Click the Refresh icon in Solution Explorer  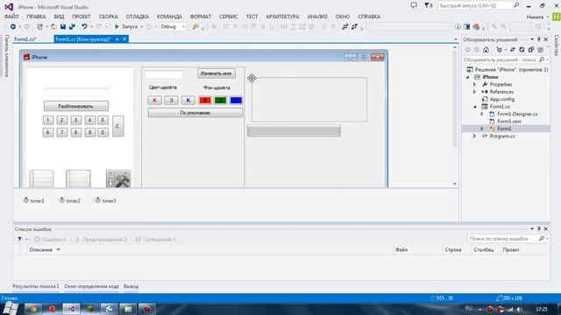coord(522,50)
